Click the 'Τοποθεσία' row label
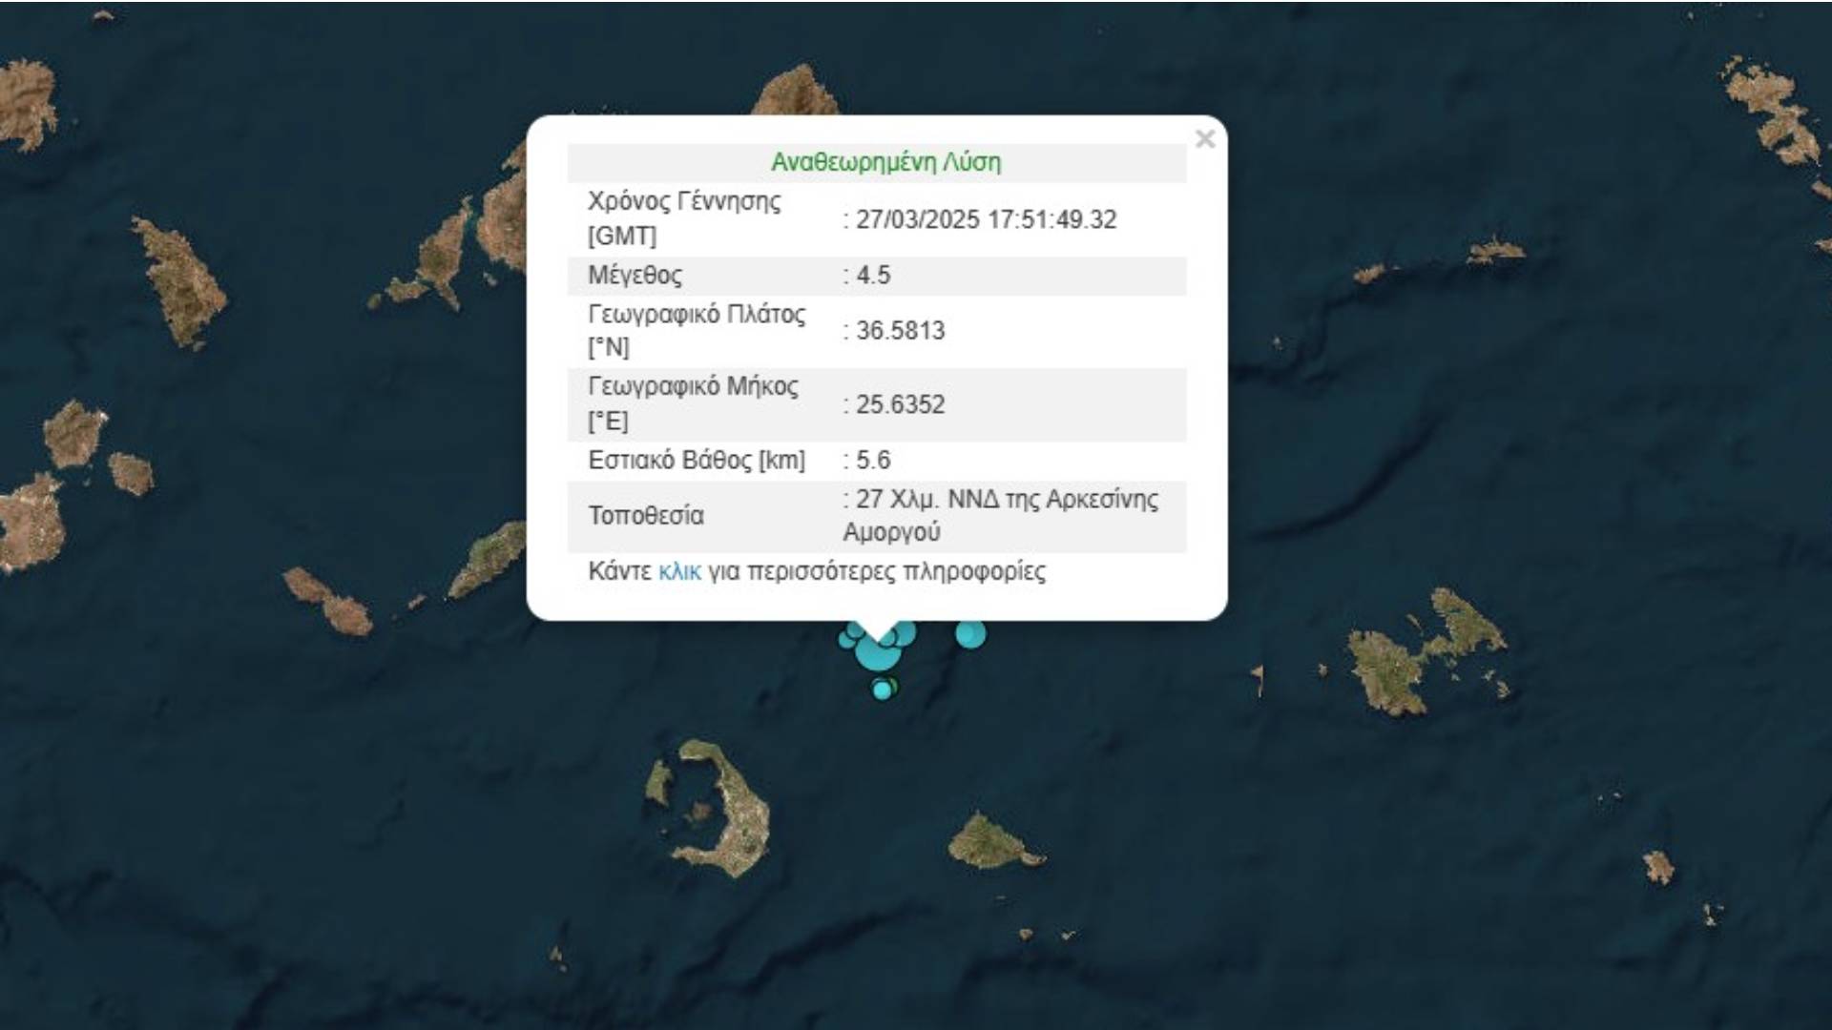The image size is (1832, 1030). (x=646, y=516)
